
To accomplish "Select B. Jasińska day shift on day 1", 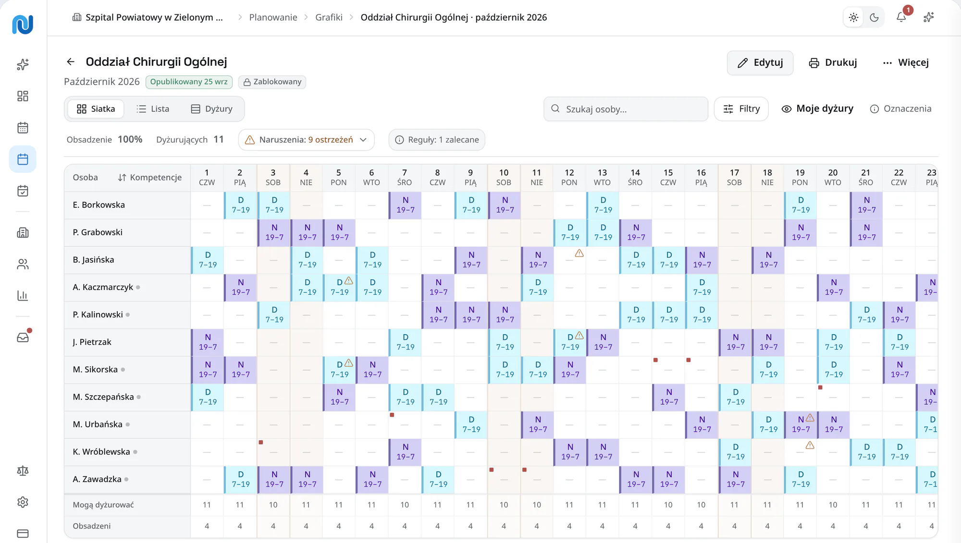I will point(207,260).
